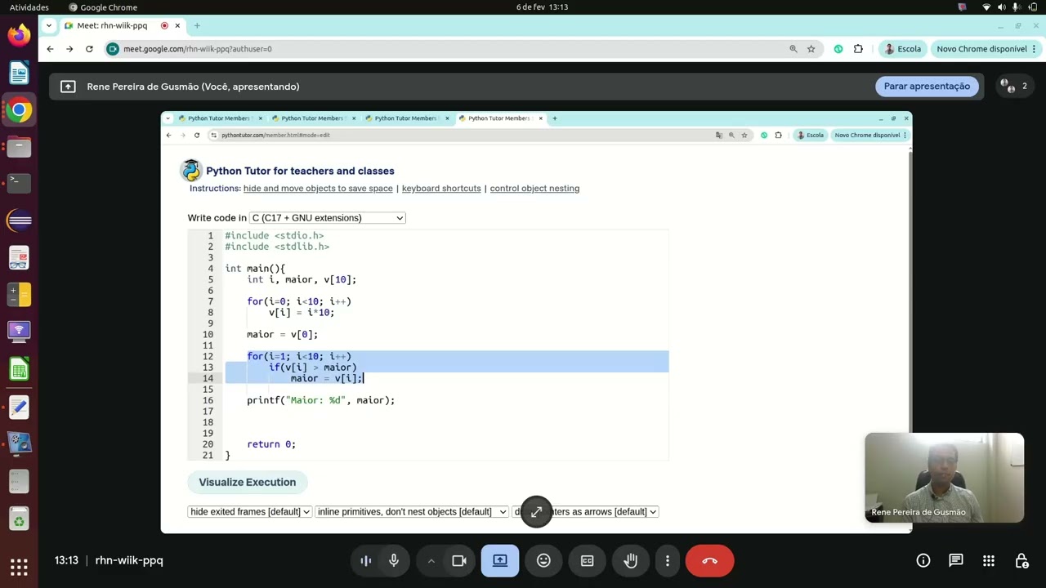Open keyboard shortcuts link
The width and height of the screenshot is (1046, 588).
coord(441,189)
